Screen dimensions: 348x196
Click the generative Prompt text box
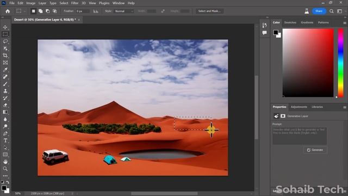tap(300, 136)
